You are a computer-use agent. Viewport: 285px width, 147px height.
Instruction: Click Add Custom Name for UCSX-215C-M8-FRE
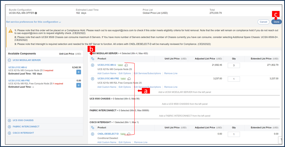[107, 87]
